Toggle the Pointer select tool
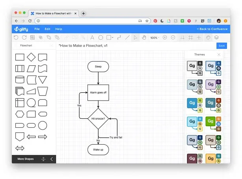The image size is (242, 179). coord(135,37)
